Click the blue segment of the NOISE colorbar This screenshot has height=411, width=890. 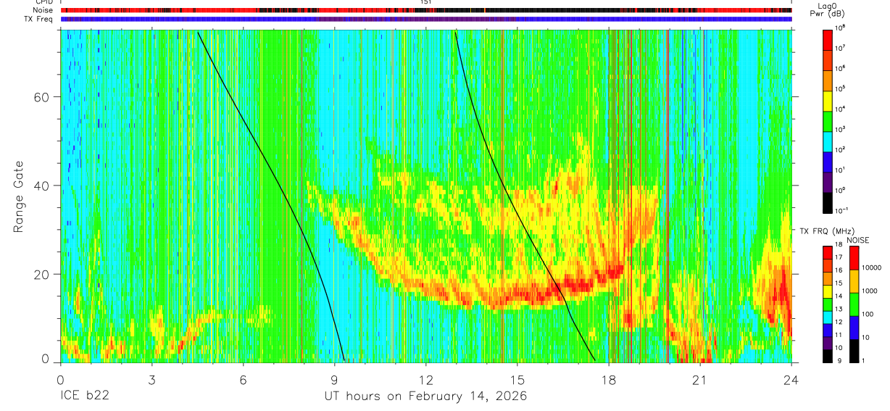click(x=854, y=327)
